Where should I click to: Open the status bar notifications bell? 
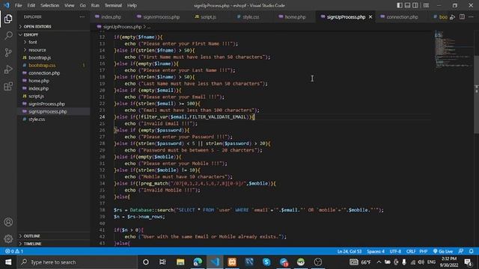tap(471, 251)
